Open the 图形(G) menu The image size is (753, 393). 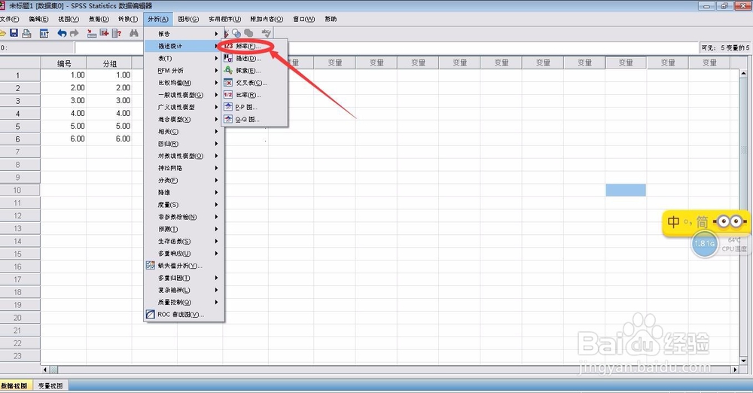(x=188, y=20)
